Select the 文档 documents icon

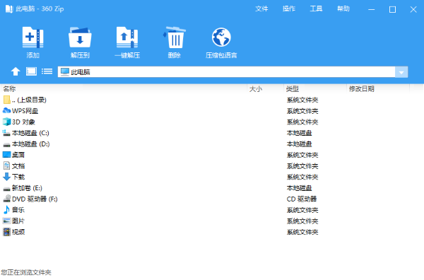(x=6, y=166)
